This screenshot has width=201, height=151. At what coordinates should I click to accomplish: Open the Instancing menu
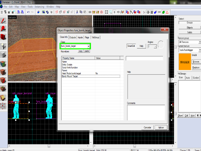tap(39, 7)
